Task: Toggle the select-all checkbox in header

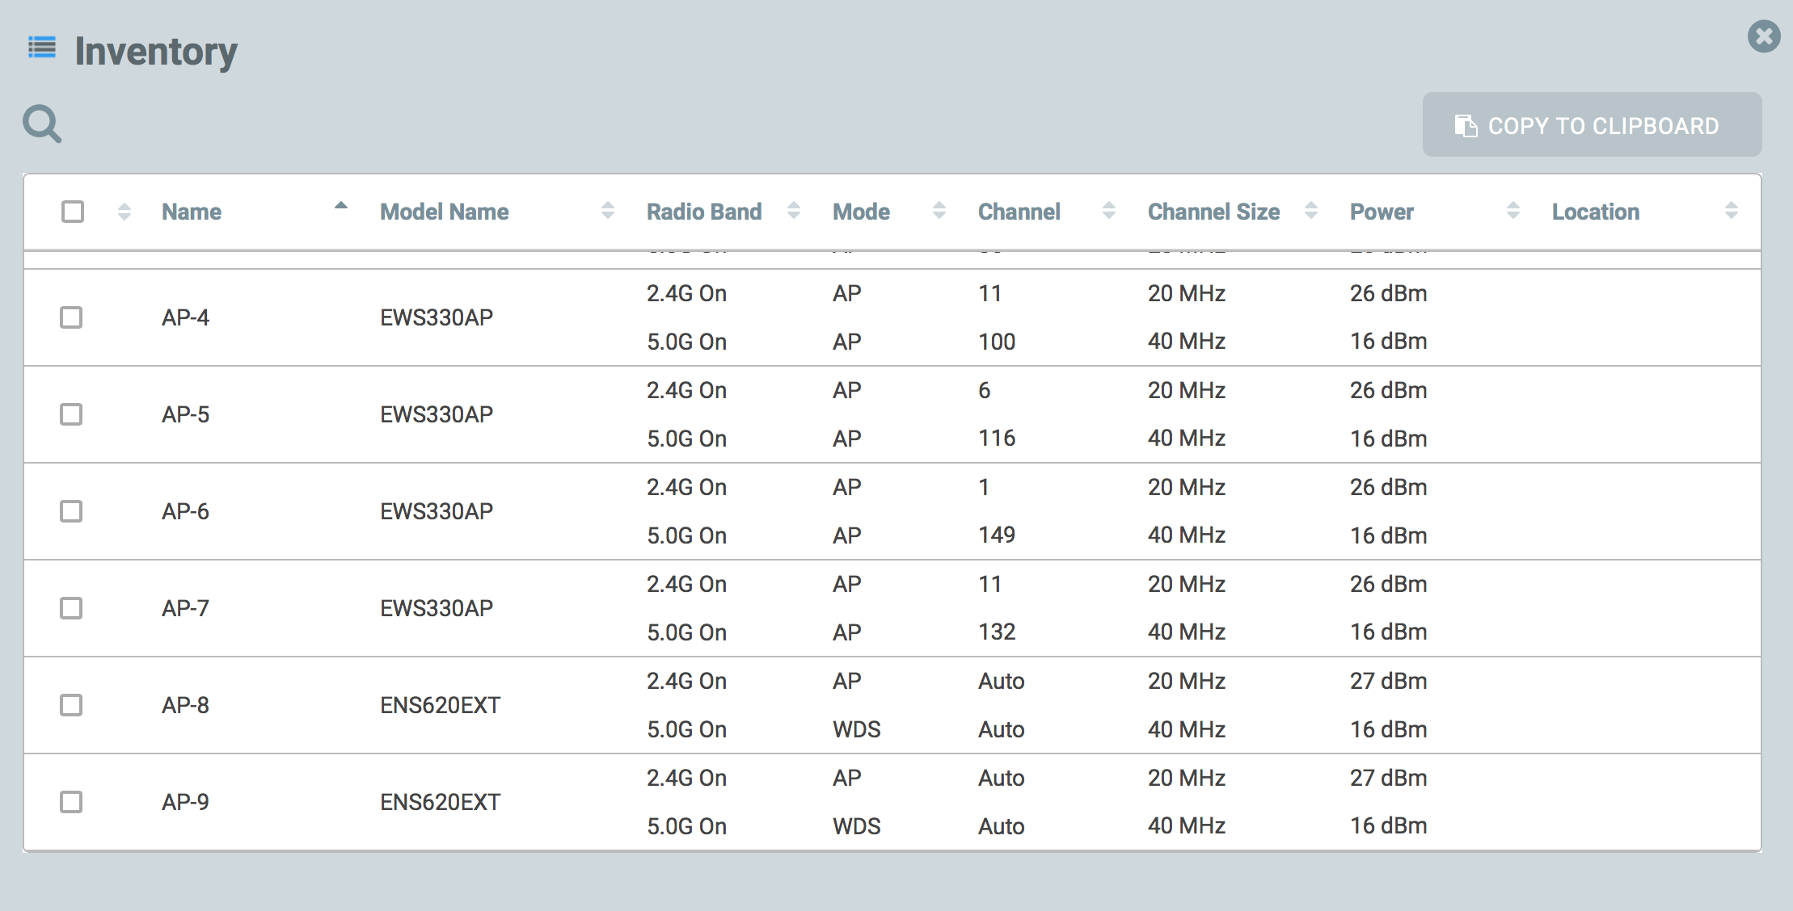Action: [73, 212]
